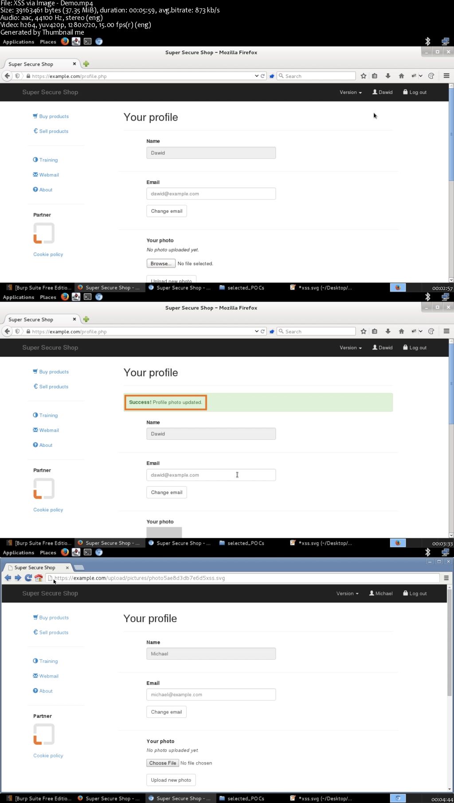Click Chrome forward arrow in Michael's window
Screen dimensions: 454x803
click(x=18, y=577)
